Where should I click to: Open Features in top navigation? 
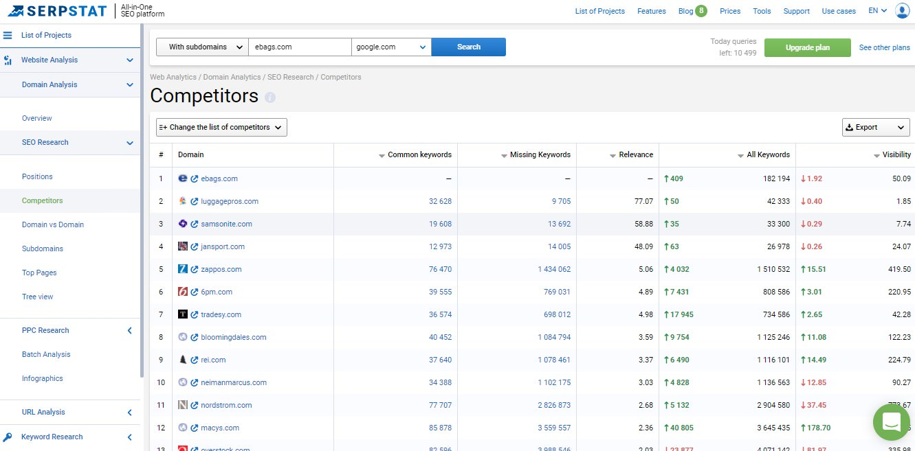pyautogui.click(x=652, y=11)
